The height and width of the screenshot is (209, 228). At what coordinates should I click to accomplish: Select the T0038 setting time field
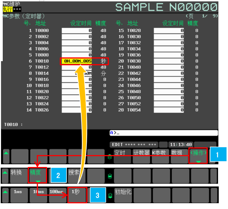(169, 61)
